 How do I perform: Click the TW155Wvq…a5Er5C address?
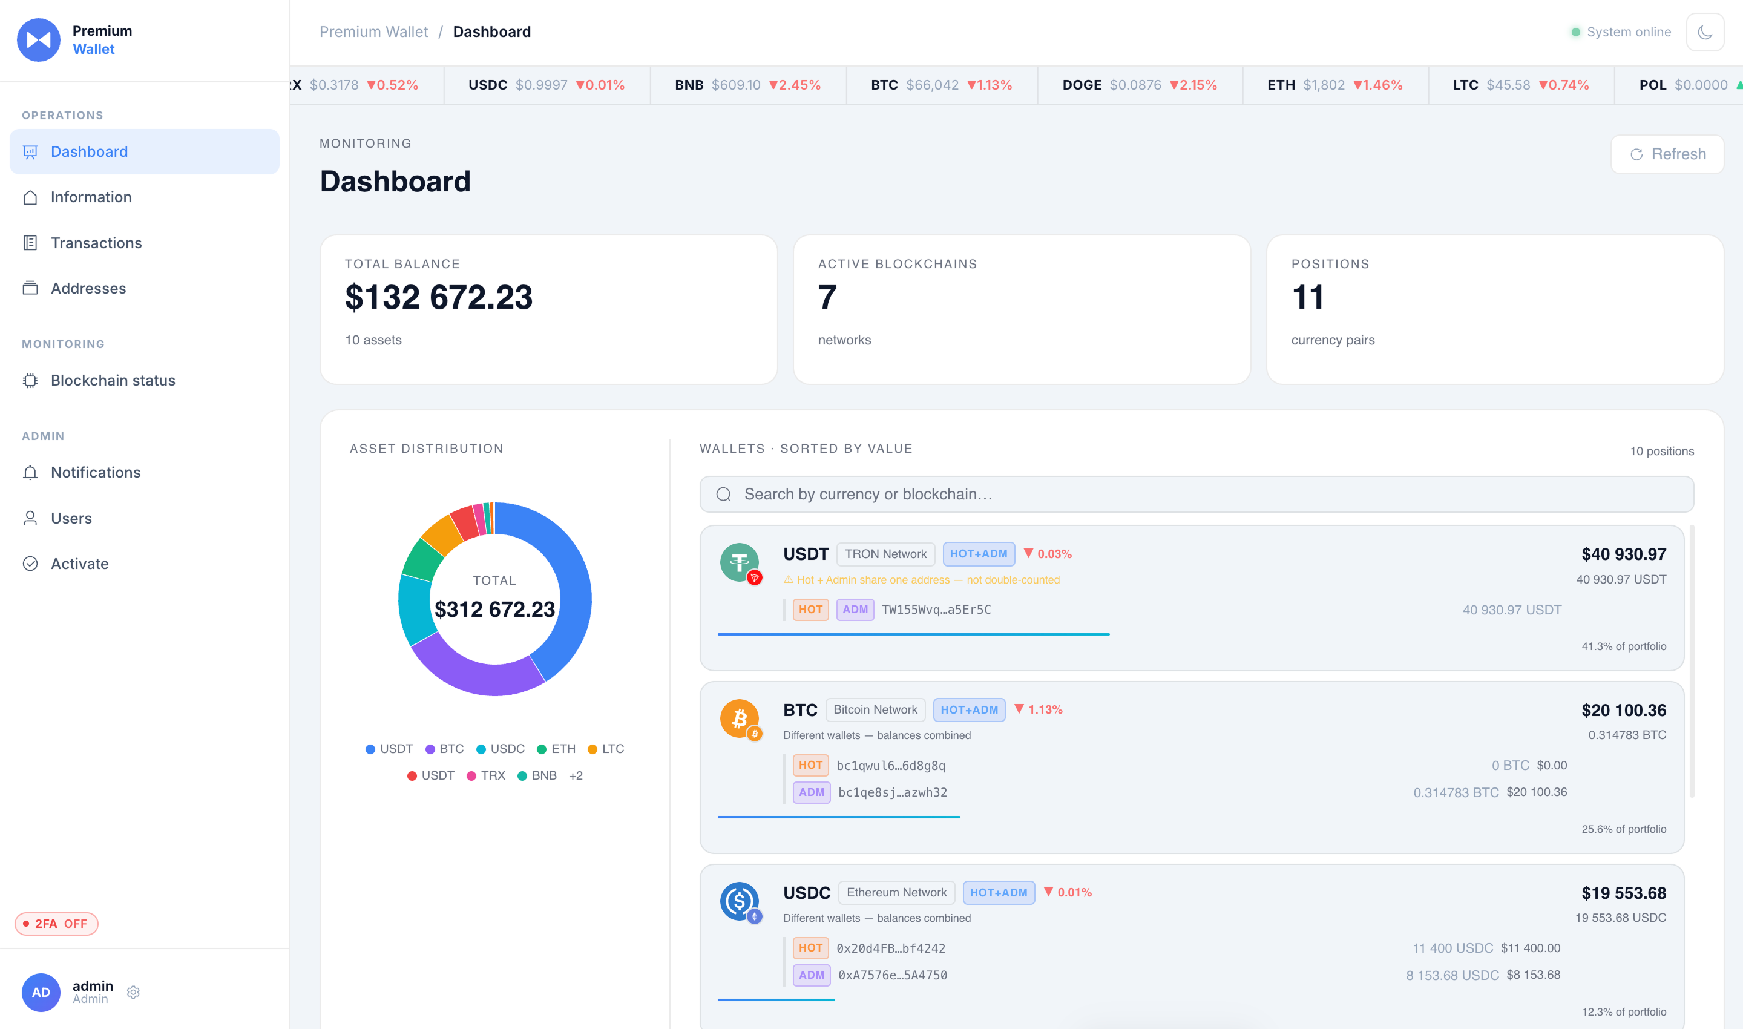(936, 610)
